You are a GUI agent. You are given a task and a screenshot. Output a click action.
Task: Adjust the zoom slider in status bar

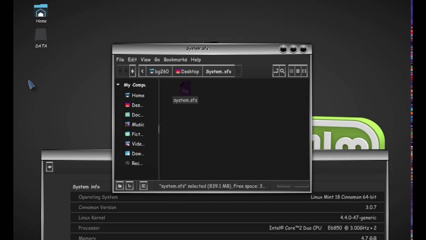pos(293,186)
